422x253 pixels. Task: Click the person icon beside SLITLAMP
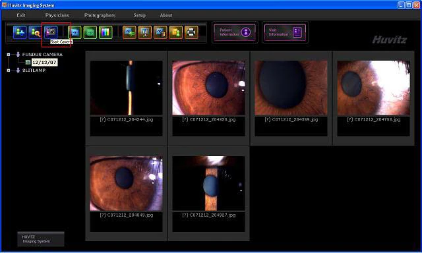[18, 70]
